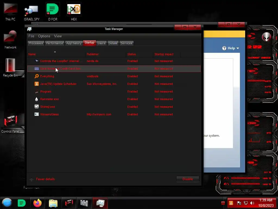Select the 'WinaeroGlass' row text
The image size is (278, 209).
click(49, 114)
